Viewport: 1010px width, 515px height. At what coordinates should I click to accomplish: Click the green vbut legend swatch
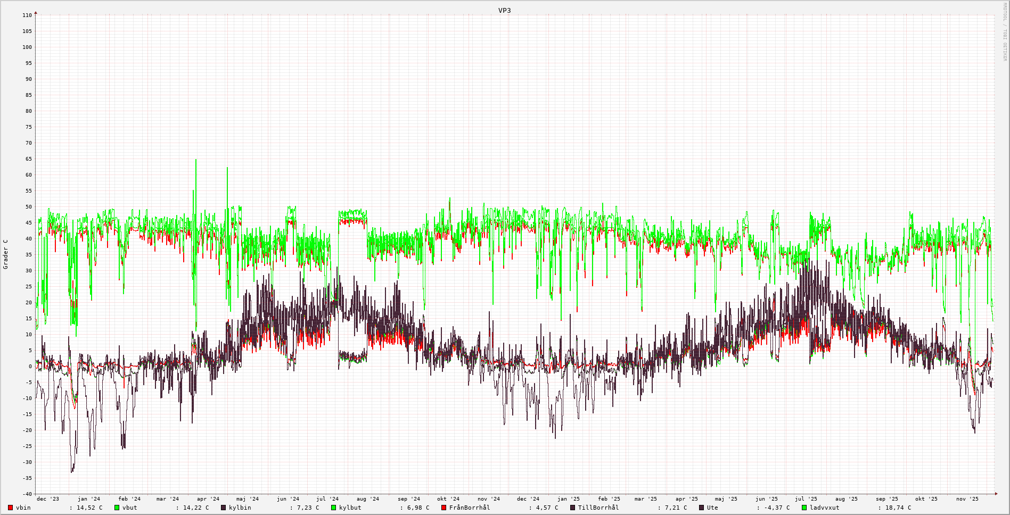[x=117, y=508]
